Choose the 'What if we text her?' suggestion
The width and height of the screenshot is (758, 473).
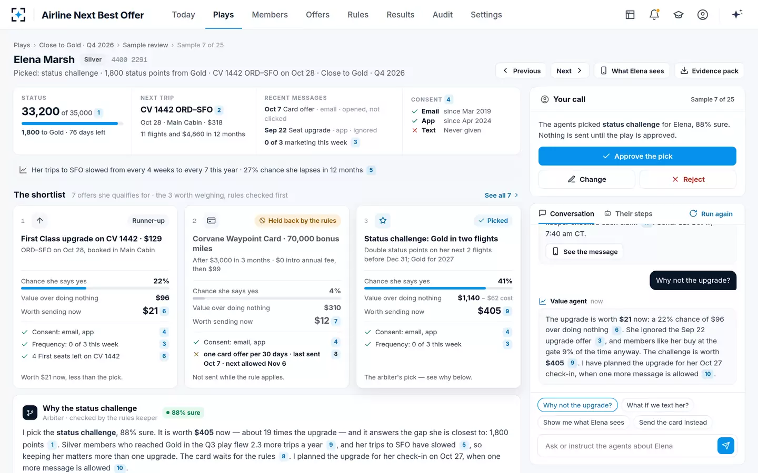657,405
